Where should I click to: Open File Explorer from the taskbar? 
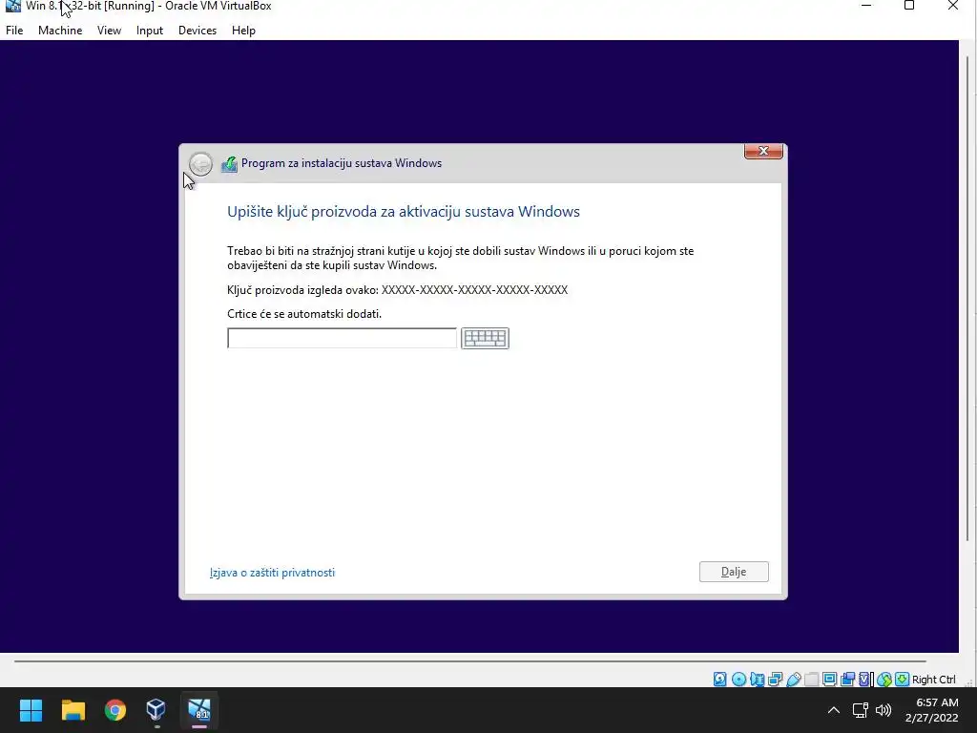pyautogui.click(x=73, y=710)
